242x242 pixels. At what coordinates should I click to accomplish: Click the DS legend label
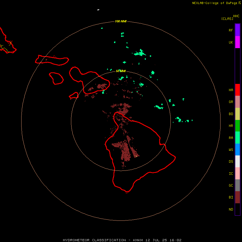click(x=231, y=162)
